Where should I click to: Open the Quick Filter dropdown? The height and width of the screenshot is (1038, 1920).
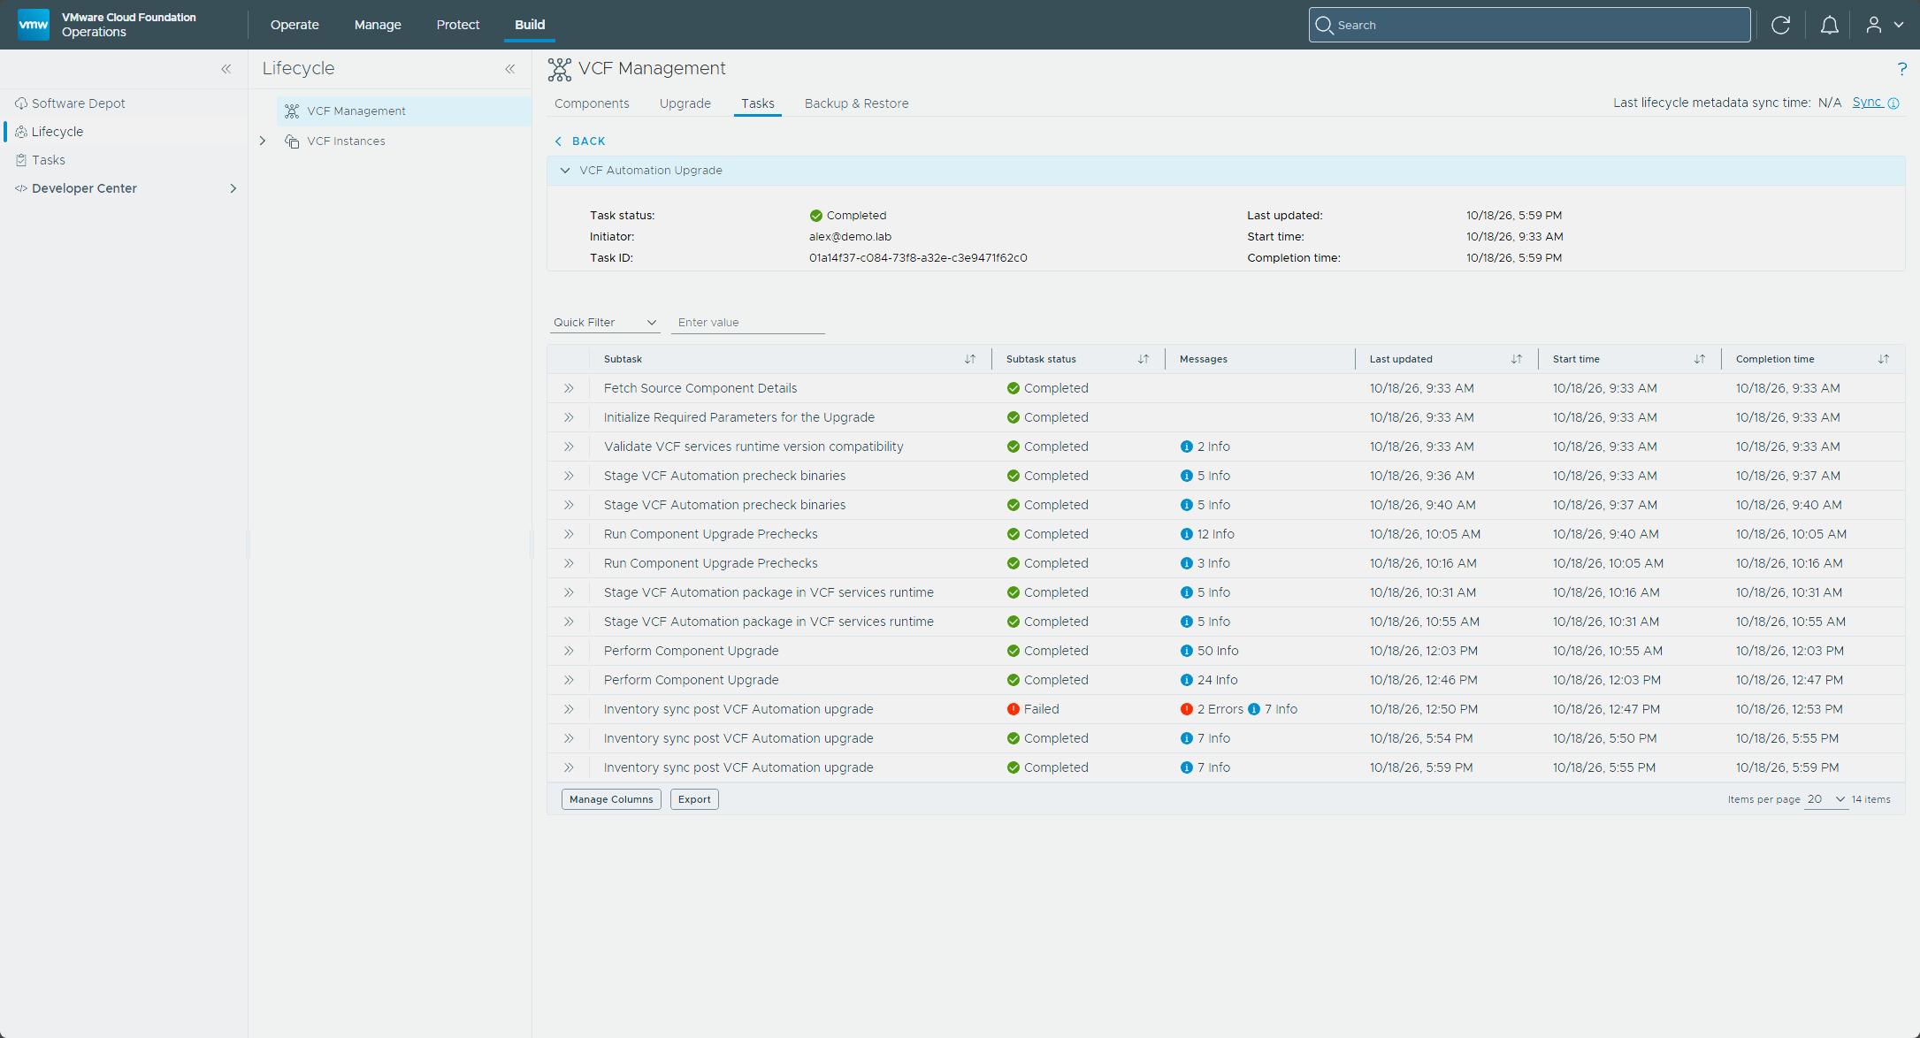[x=606, y=323]
